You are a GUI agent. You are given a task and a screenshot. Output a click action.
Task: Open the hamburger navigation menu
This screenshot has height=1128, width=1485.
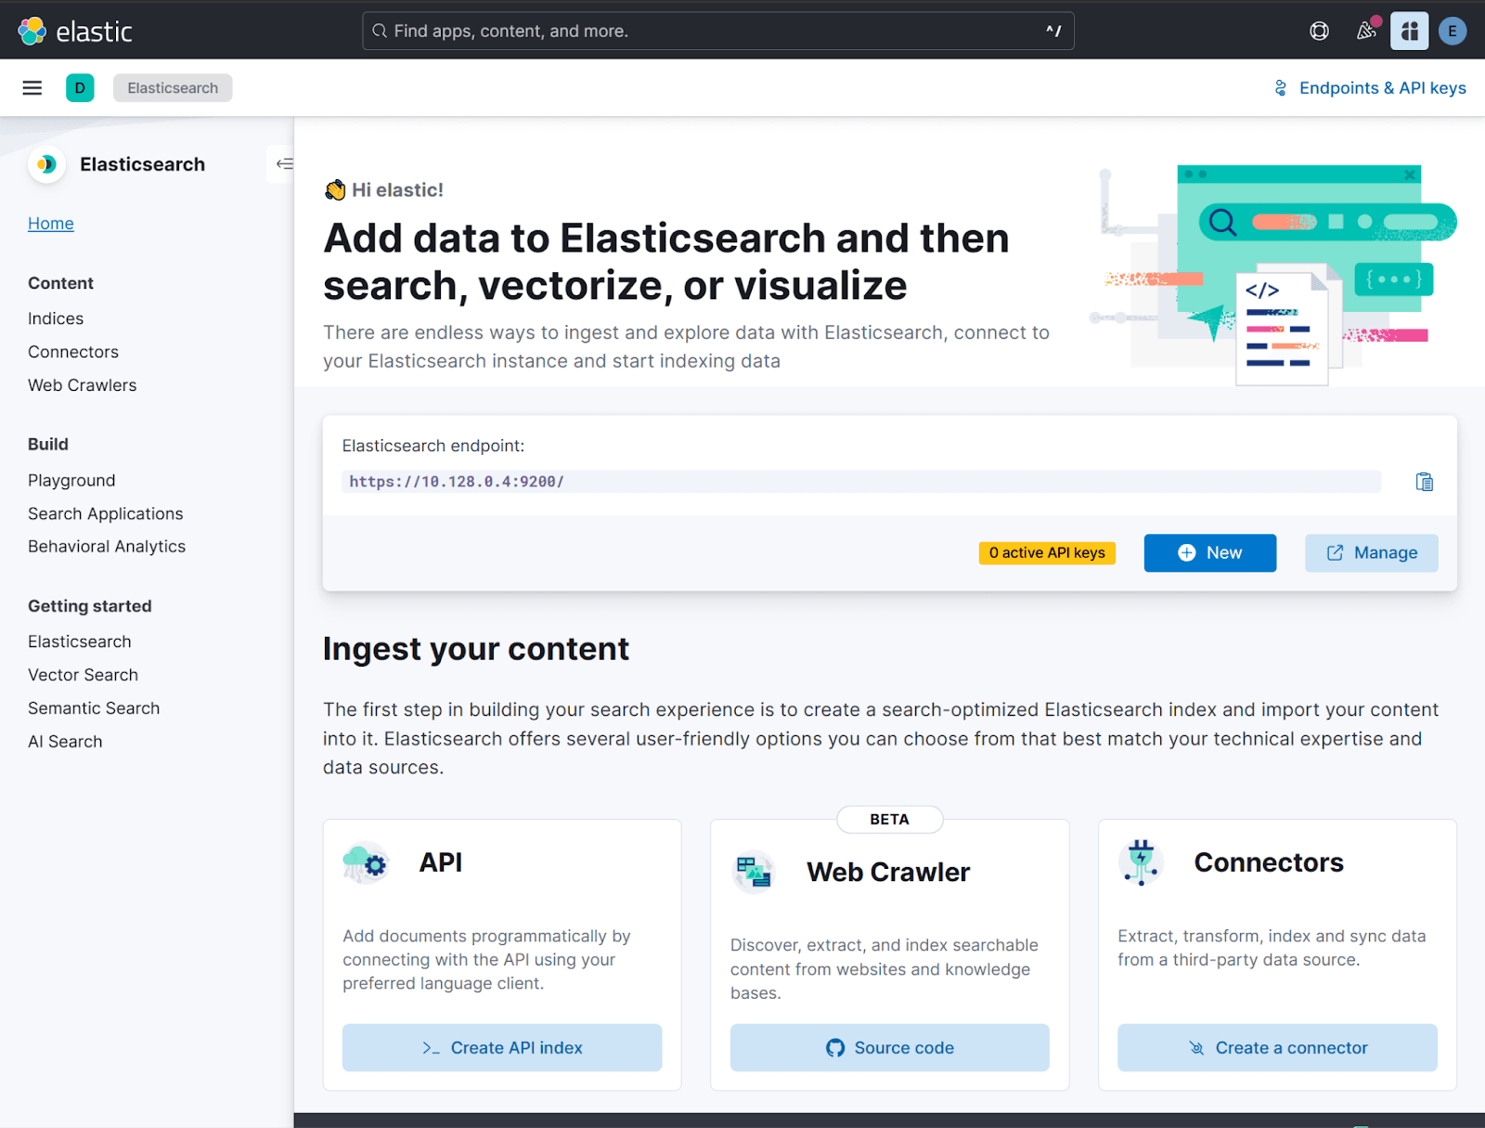(x=32, y=88)
